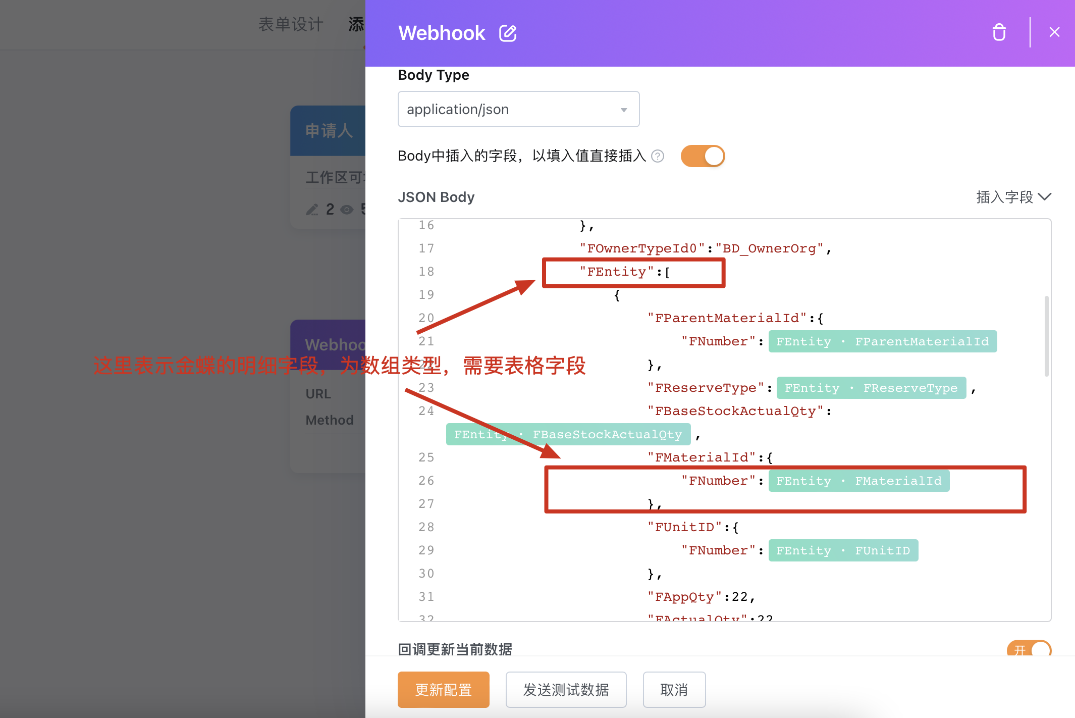Click the 取消 button

pyautogui.click(x=674, y=690)
